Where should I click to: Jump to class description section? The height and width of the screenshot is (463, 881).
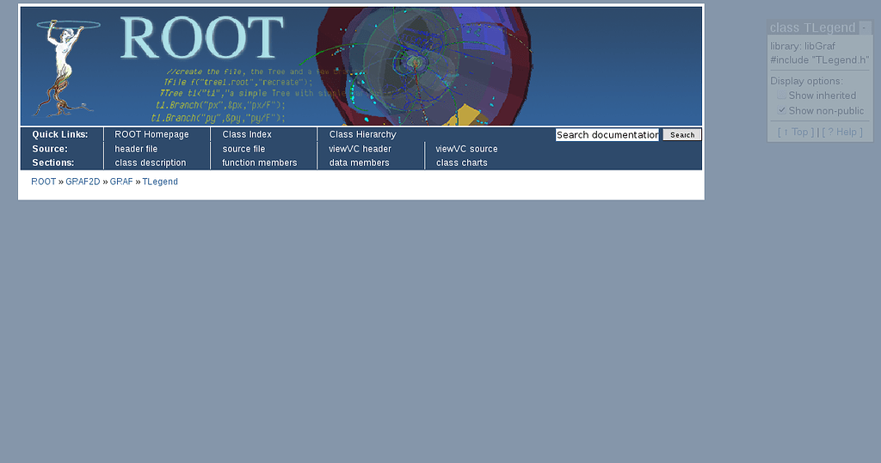tap(150, 163)
